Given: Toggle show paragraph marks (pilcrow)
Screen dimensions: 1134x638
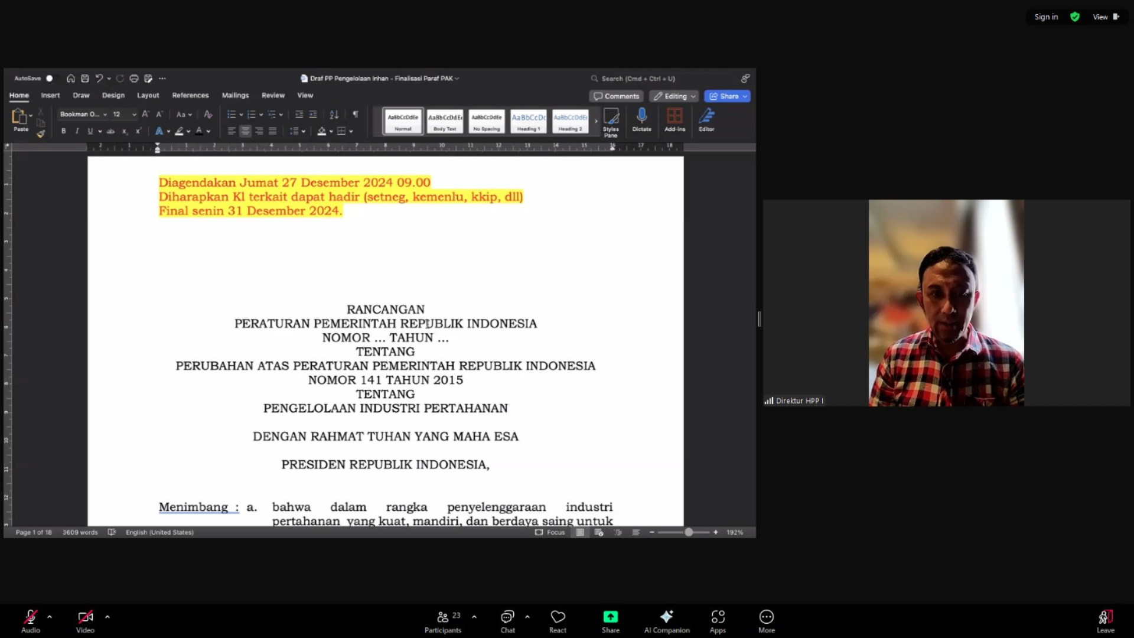Looking at the screenshot, I should point(356,114).
